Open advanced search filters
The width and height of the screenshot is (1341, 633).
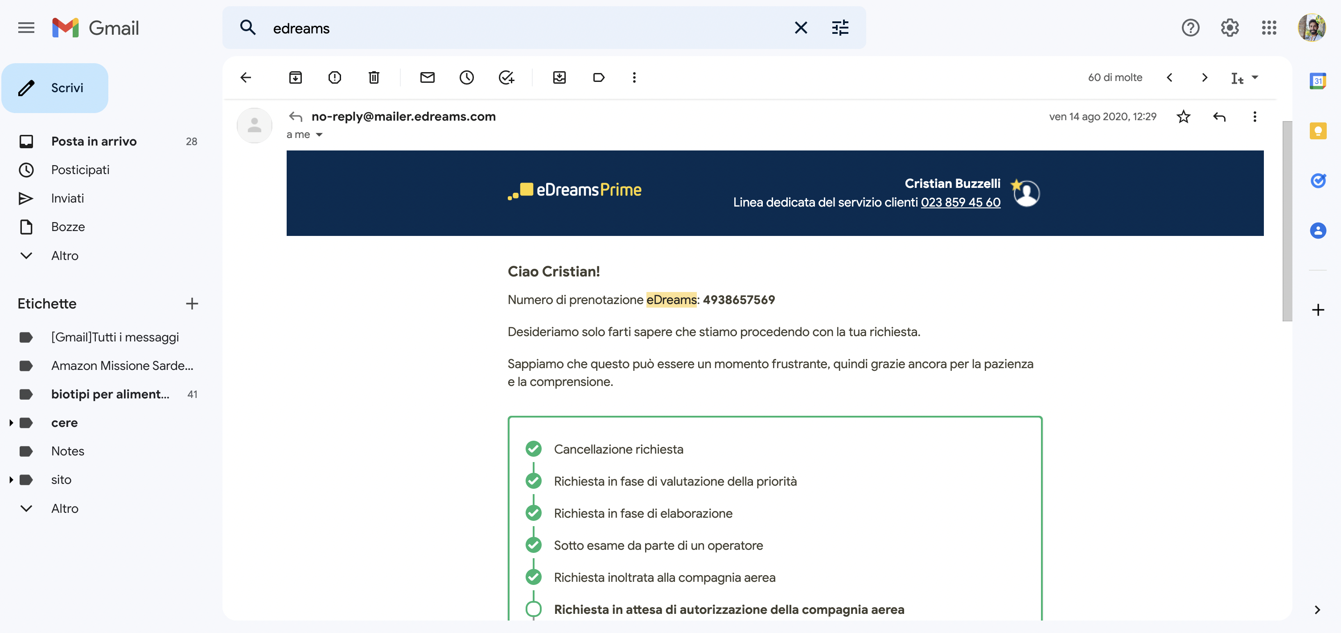click(840, 28)
